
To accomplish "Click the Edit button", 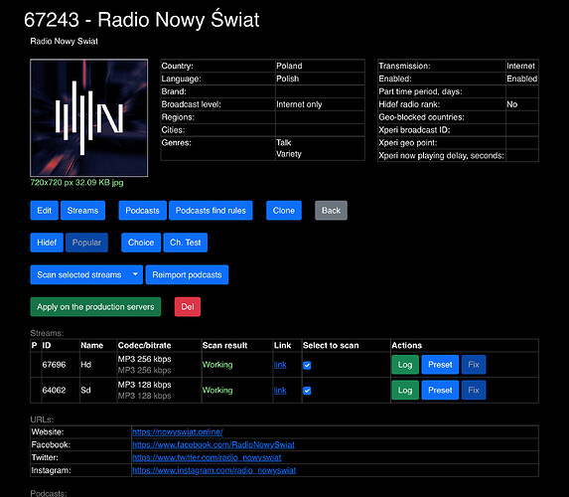I will click(x=45, y=211).
